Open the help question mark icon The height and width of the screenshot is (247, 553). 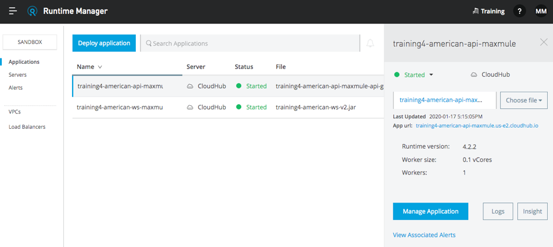[x=520, y=11]
